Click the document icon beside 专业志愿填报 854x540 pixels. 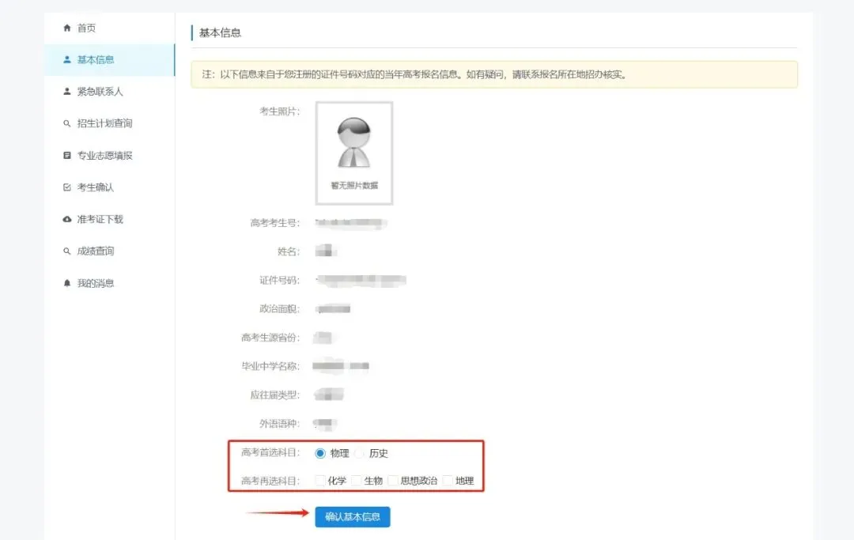(x=66, y=155)
